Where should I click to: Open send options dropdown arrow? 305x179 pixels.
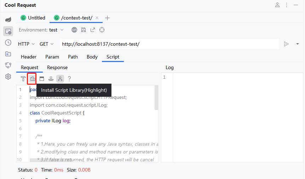298,44
